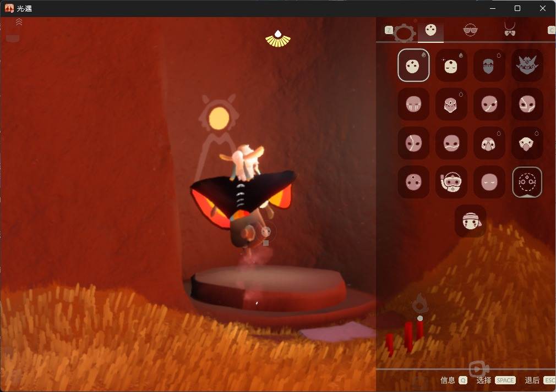Minimize the 光遇 game window
The height and width of the screenshot is (392, 556).
493,8
